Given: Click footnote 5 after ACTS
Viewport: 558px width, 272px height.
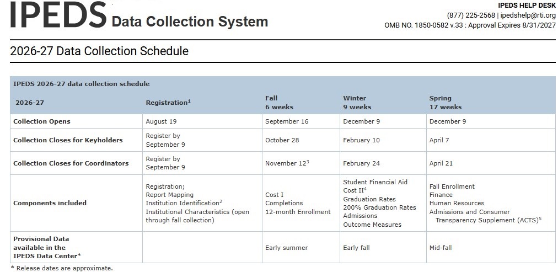Looking at the screenshot, I should tap(540, 218).
